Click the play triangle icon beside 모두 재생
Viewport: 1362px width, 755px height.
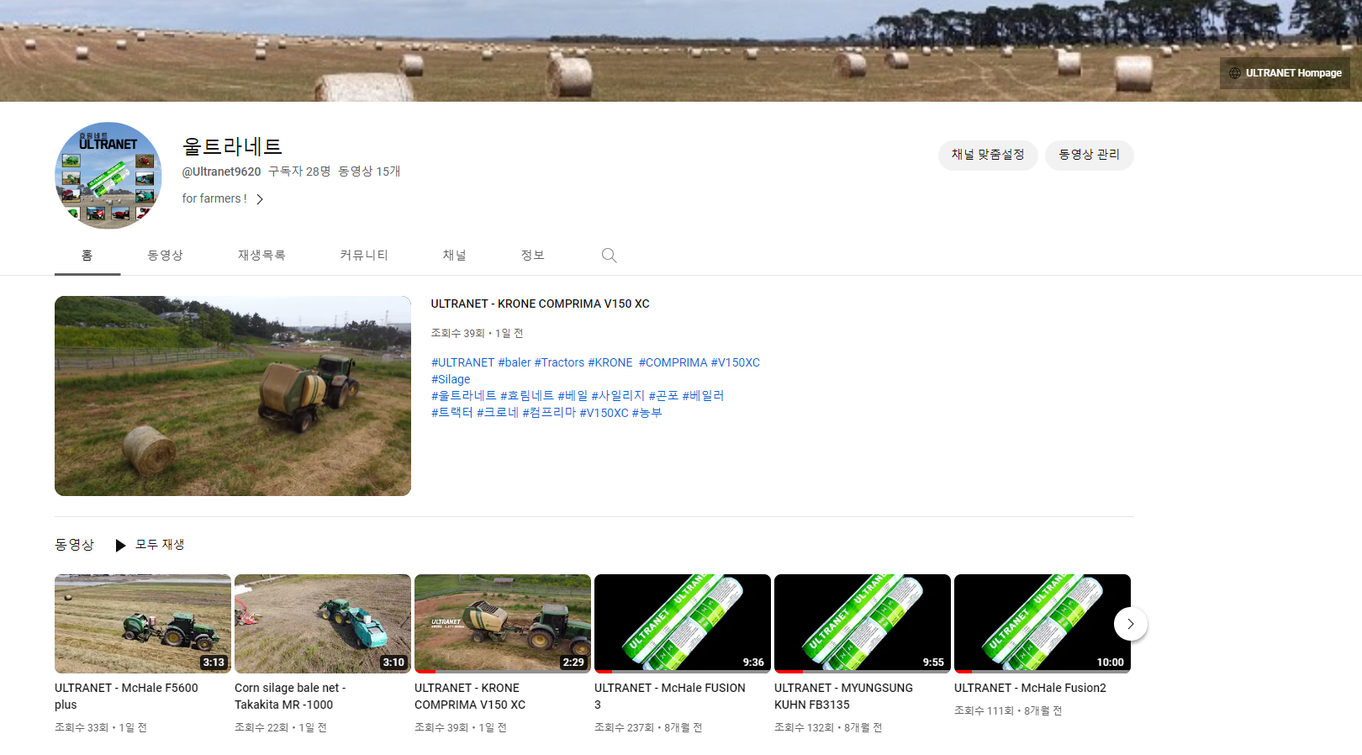click(x=120, y=546)
